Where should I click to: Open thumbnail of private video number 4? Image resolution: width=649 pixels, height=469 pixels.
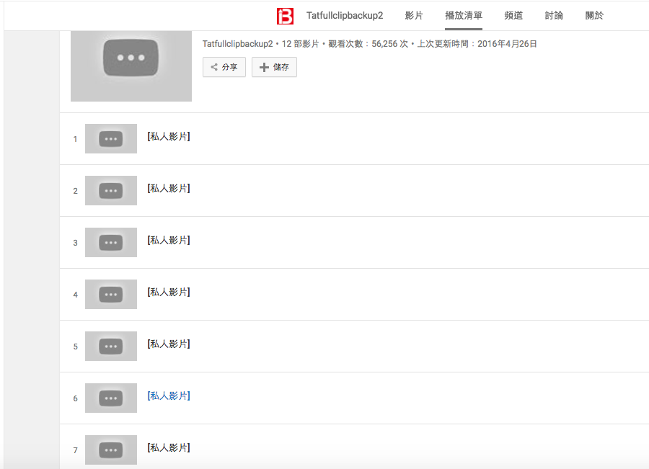coord(111,295)
